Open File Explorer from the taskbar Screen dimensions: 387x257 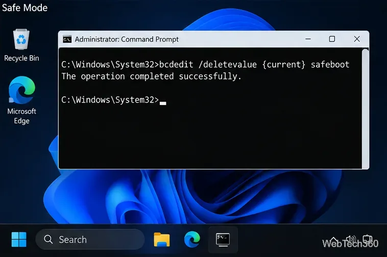point(162,240)
